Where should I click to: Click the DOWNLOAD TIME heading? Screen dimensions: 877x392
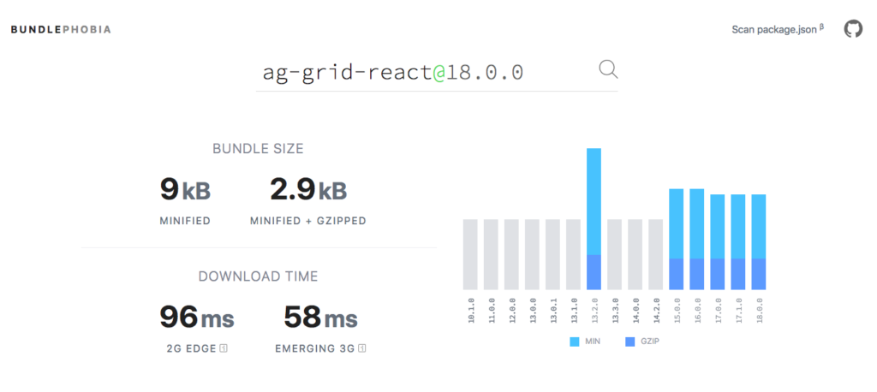[x=258, y=276]
